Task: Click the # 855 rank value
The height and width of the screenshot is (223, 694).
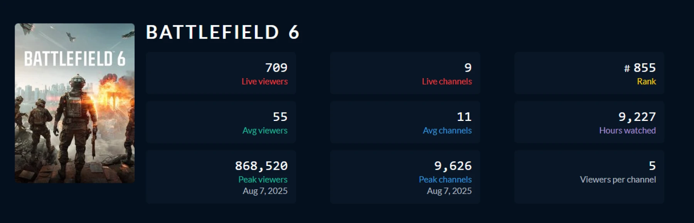Action: click(x=640, y=68)
